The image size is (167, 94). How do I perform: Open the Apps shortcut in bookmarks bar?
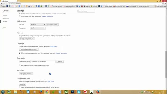[x=3, y=6]
